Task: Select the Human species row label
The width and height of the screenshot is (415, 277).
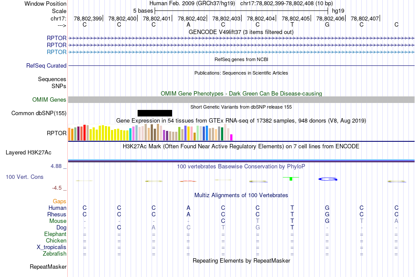Action: click(57, 208)
